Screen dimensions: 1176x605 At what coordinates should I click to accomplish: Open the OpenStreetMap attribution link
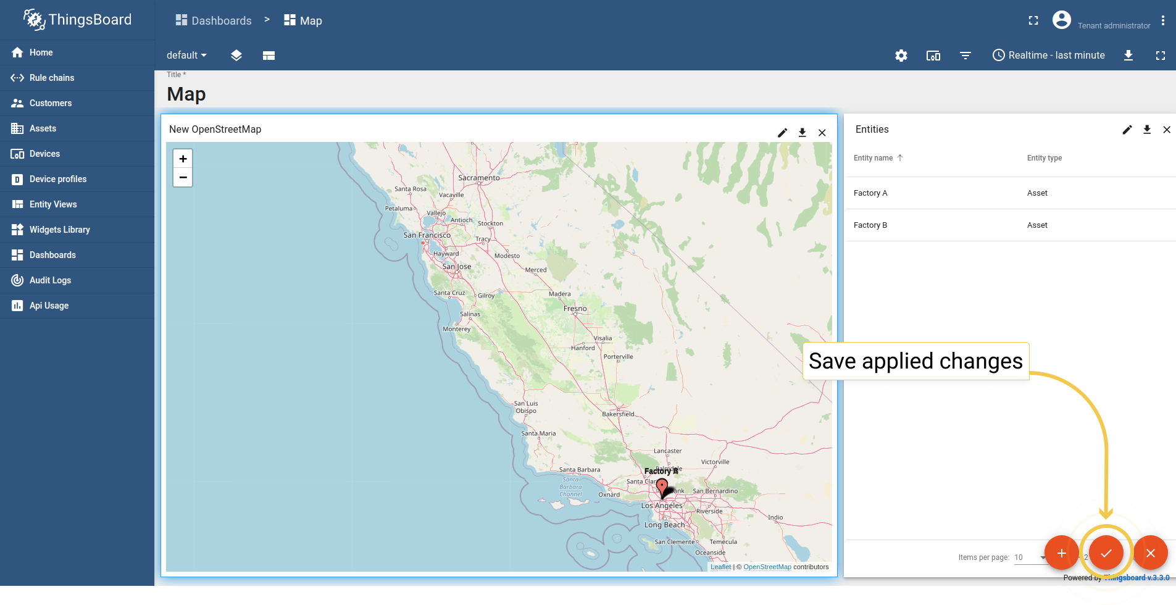767,567
